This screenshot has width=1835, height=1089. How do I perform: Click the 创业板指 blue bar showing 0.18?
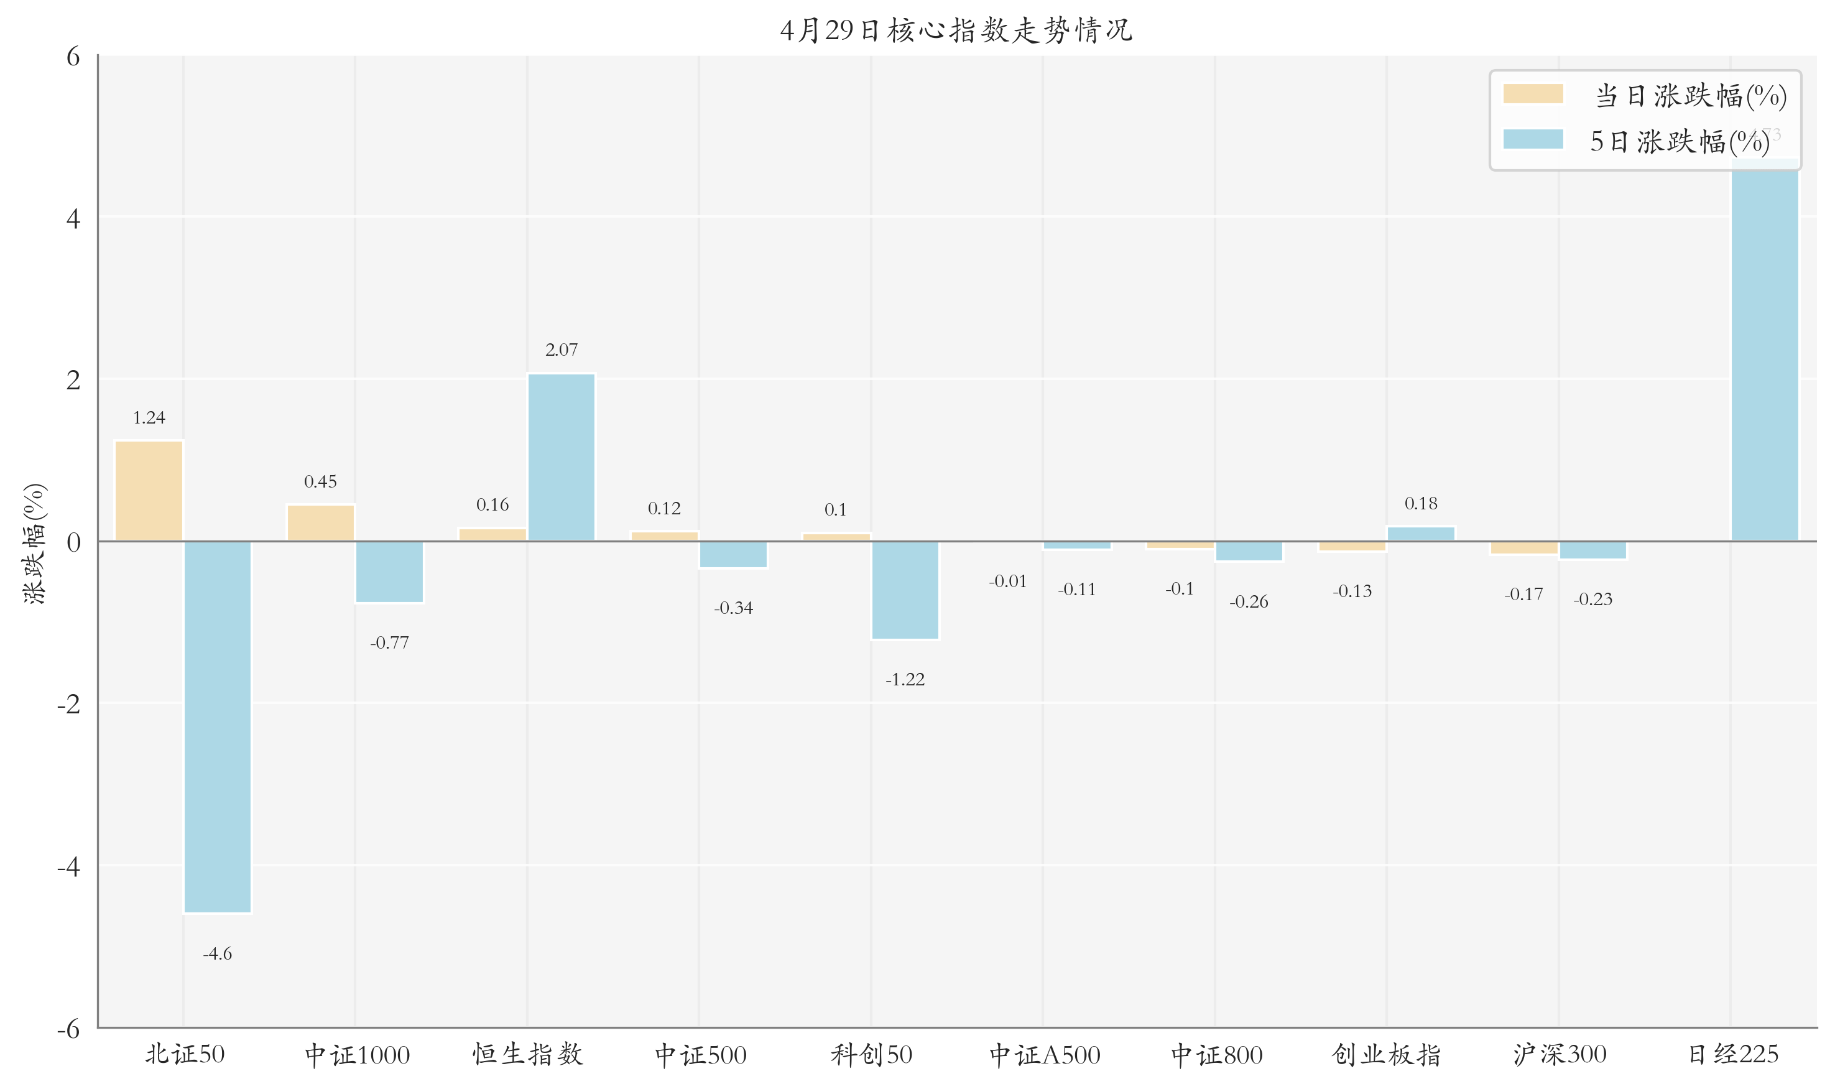coord(1420,534)
